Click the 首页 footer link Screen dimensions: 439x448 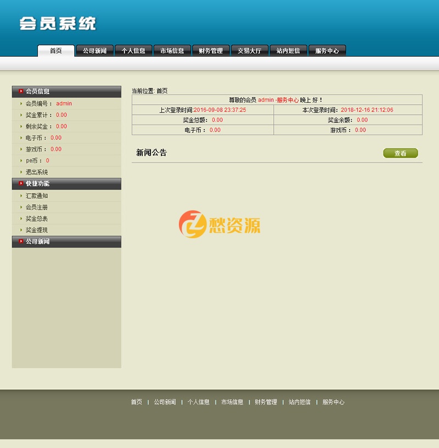(x=137, y=402)
